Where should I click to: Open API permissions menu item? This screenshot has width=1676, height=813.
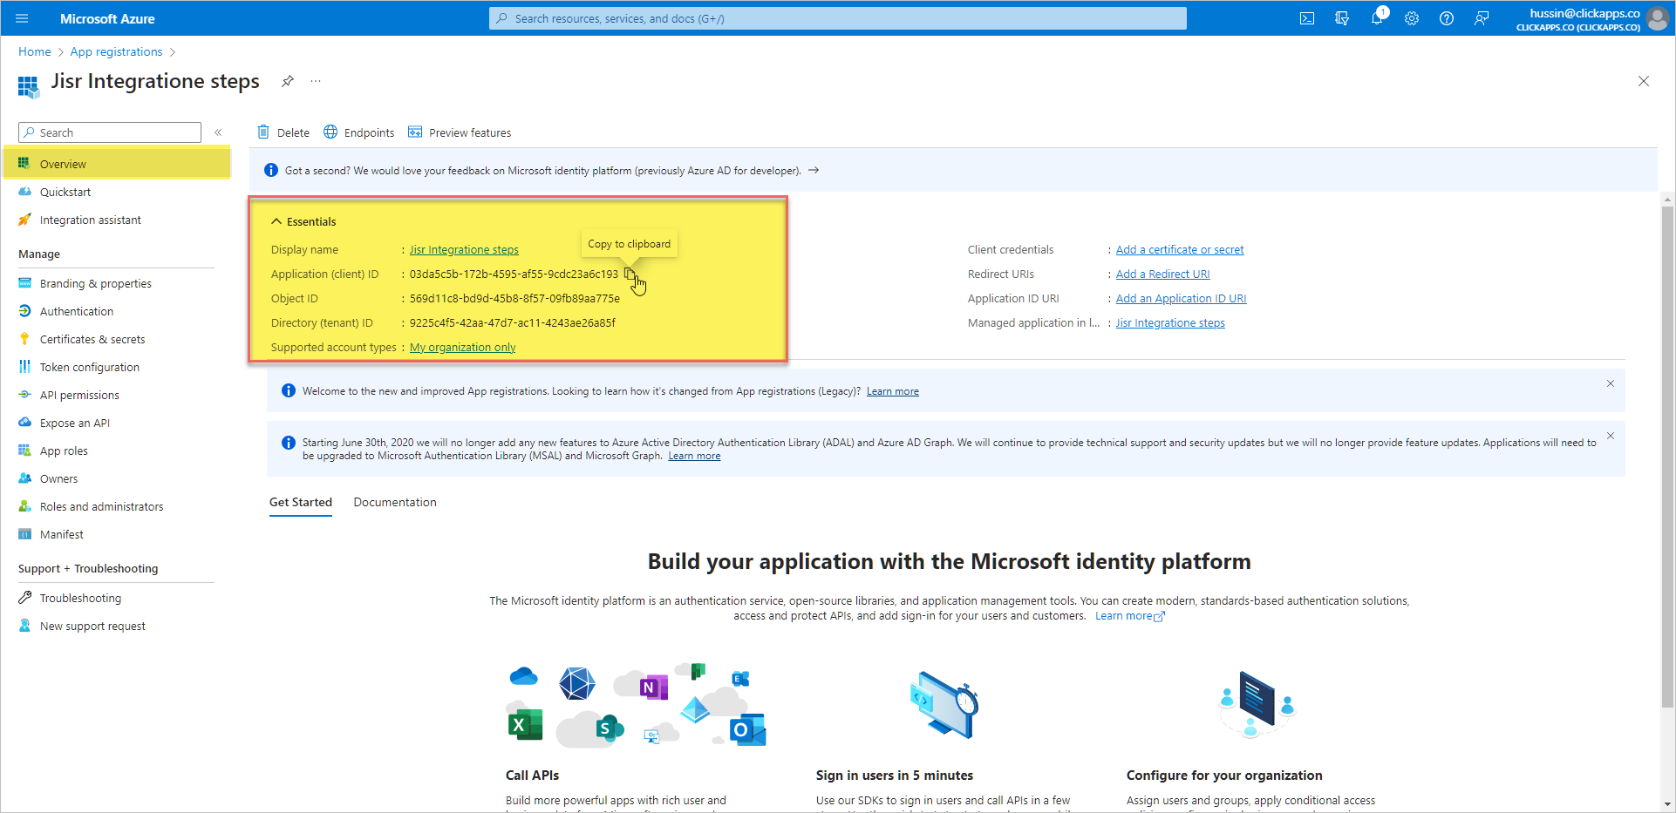tap(79, 395)
